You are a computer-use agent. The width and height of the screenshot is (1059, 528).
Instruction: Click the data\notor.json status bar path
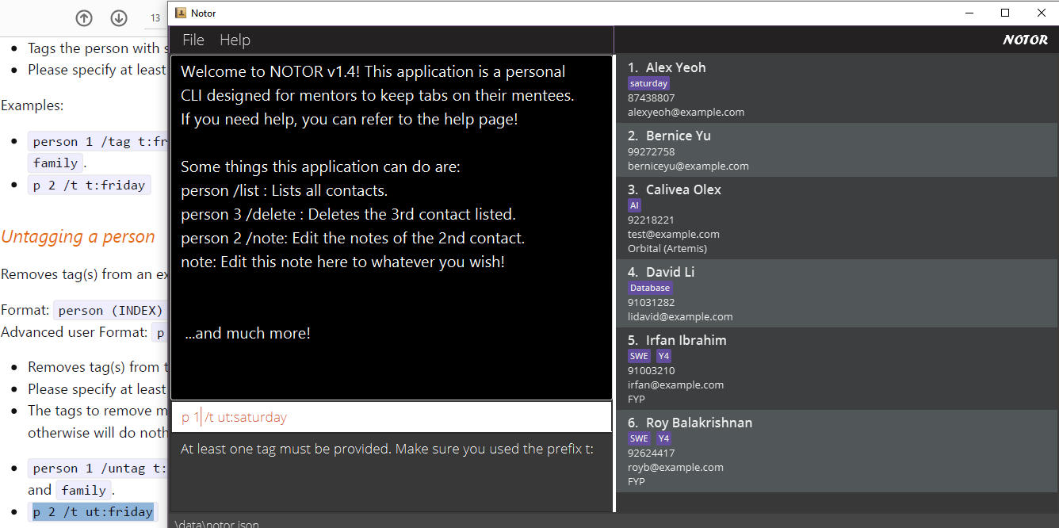pos(216,524)
